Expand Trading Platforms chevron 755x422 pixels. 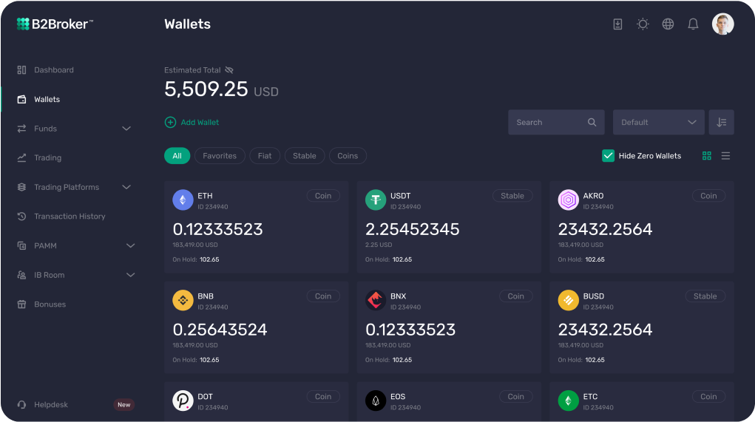(126, 187)
